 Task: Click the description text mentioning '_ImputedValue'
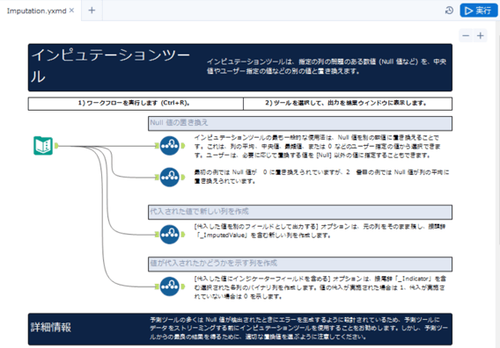pos(320,231)
